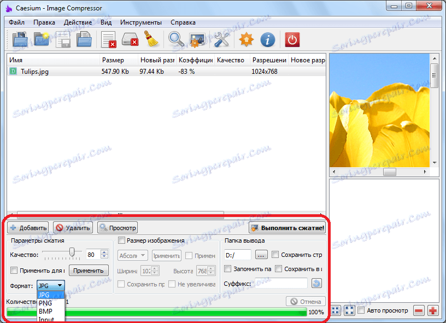Click the magnifier Preview toolbar icon

[176, 39]
